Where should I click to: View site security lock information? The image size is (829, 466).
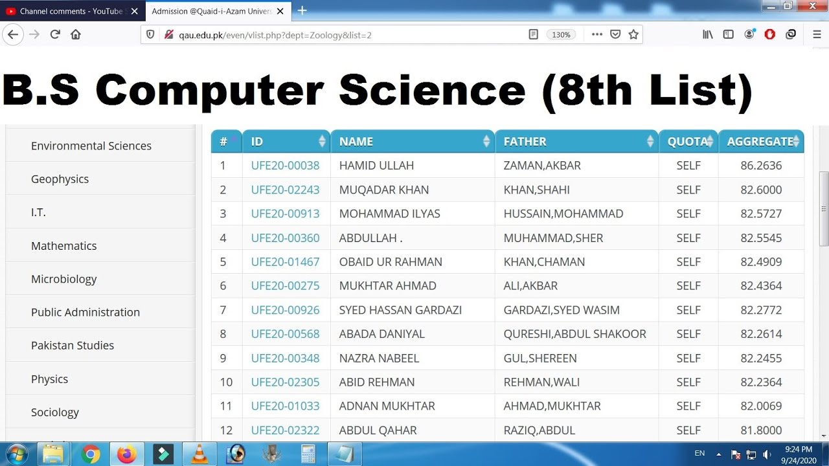[x=169, y=35]
